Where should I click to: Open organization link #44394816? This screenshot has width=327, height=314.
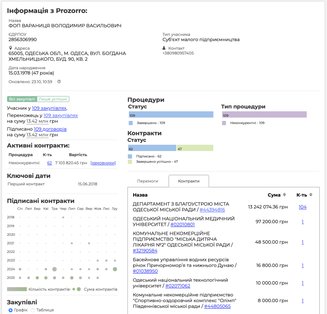pos(212,210)
